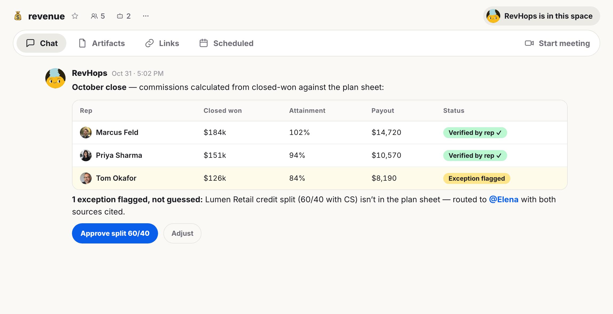Click the Oct 31 5:02 PM timestamp
Image resolution: width=613 pixels, height=314 pixels.
pos(138,73)
